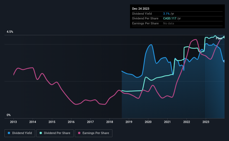Viewport: 229px width, 141px height.
Task: Click the teal Dividend Per Share legend dot
Action: pos(41,133)
